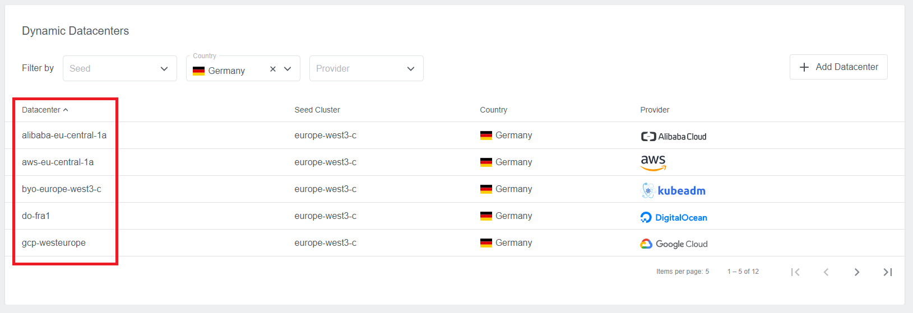Click the Google Cloud provider logo
Viewport: 913px width, 313px height.
[674, 244]
